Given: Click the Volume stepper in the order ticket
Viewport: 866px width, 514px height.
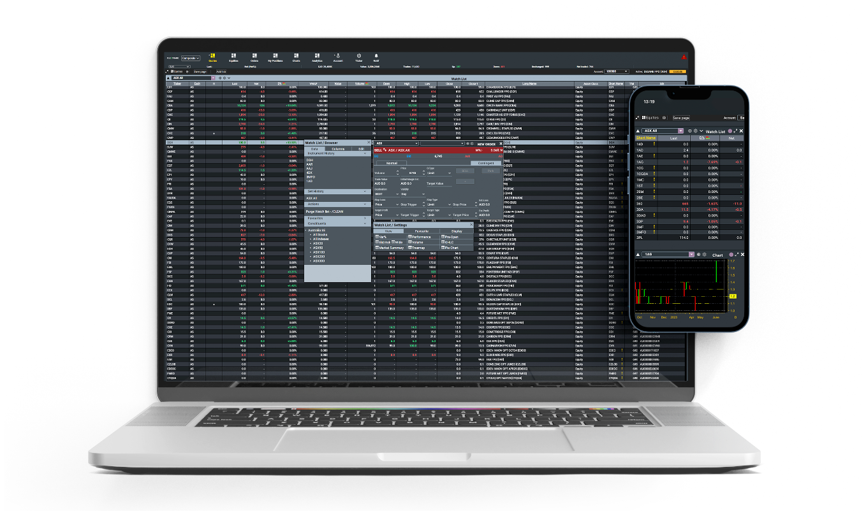Looking at the screenshot, I should point(397,172).
